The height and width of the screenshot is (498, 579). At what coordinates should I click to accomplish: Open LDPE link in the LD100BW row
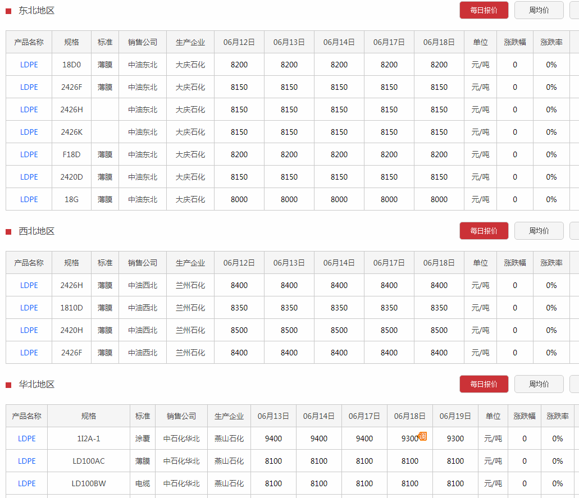(x=26, y=483)
